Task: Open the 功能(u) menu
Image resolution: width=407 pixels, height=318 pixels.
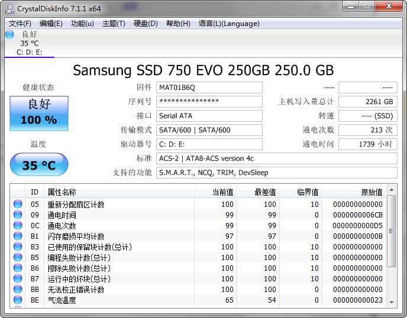Action: 82,24
